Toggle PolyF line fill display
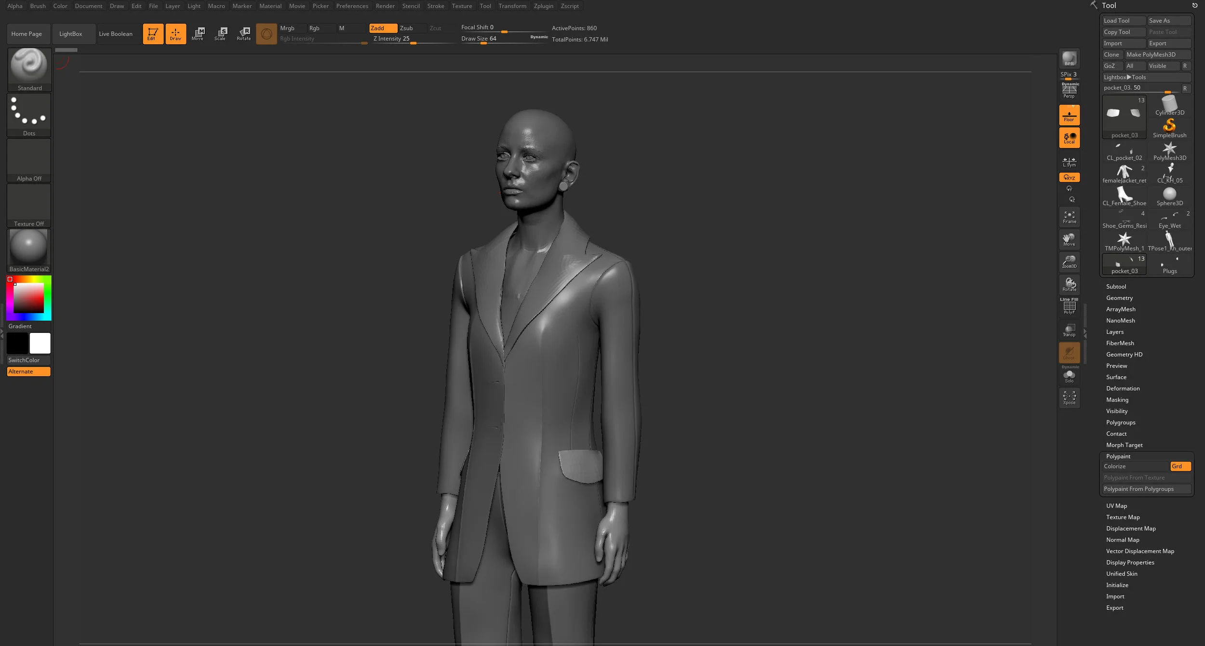The width and height of the screenshot is (1205, 646). [1069, 306]
